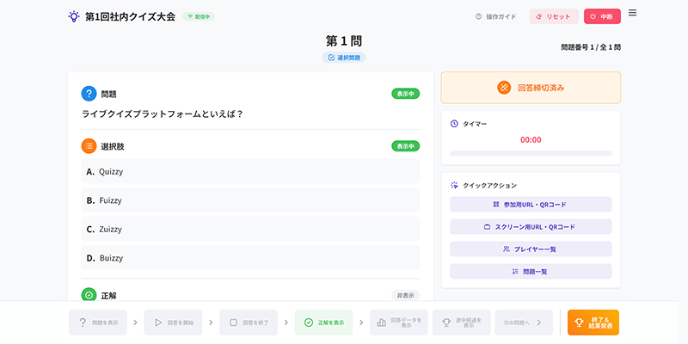Open the 操作ガイド help link
This screenshot has width=688, height=344.
click(496, 16)
